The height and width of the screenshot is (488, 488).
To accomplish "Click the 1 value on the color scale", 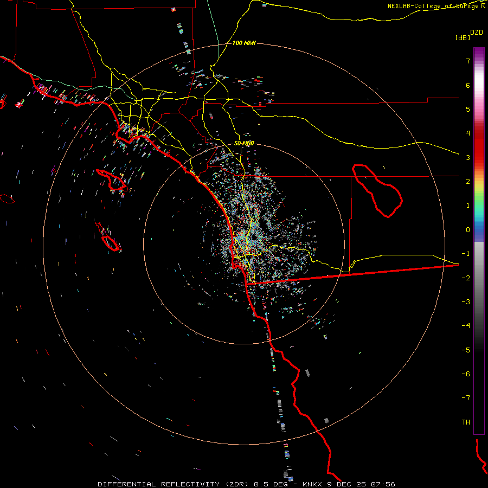I will click(468, 206).
